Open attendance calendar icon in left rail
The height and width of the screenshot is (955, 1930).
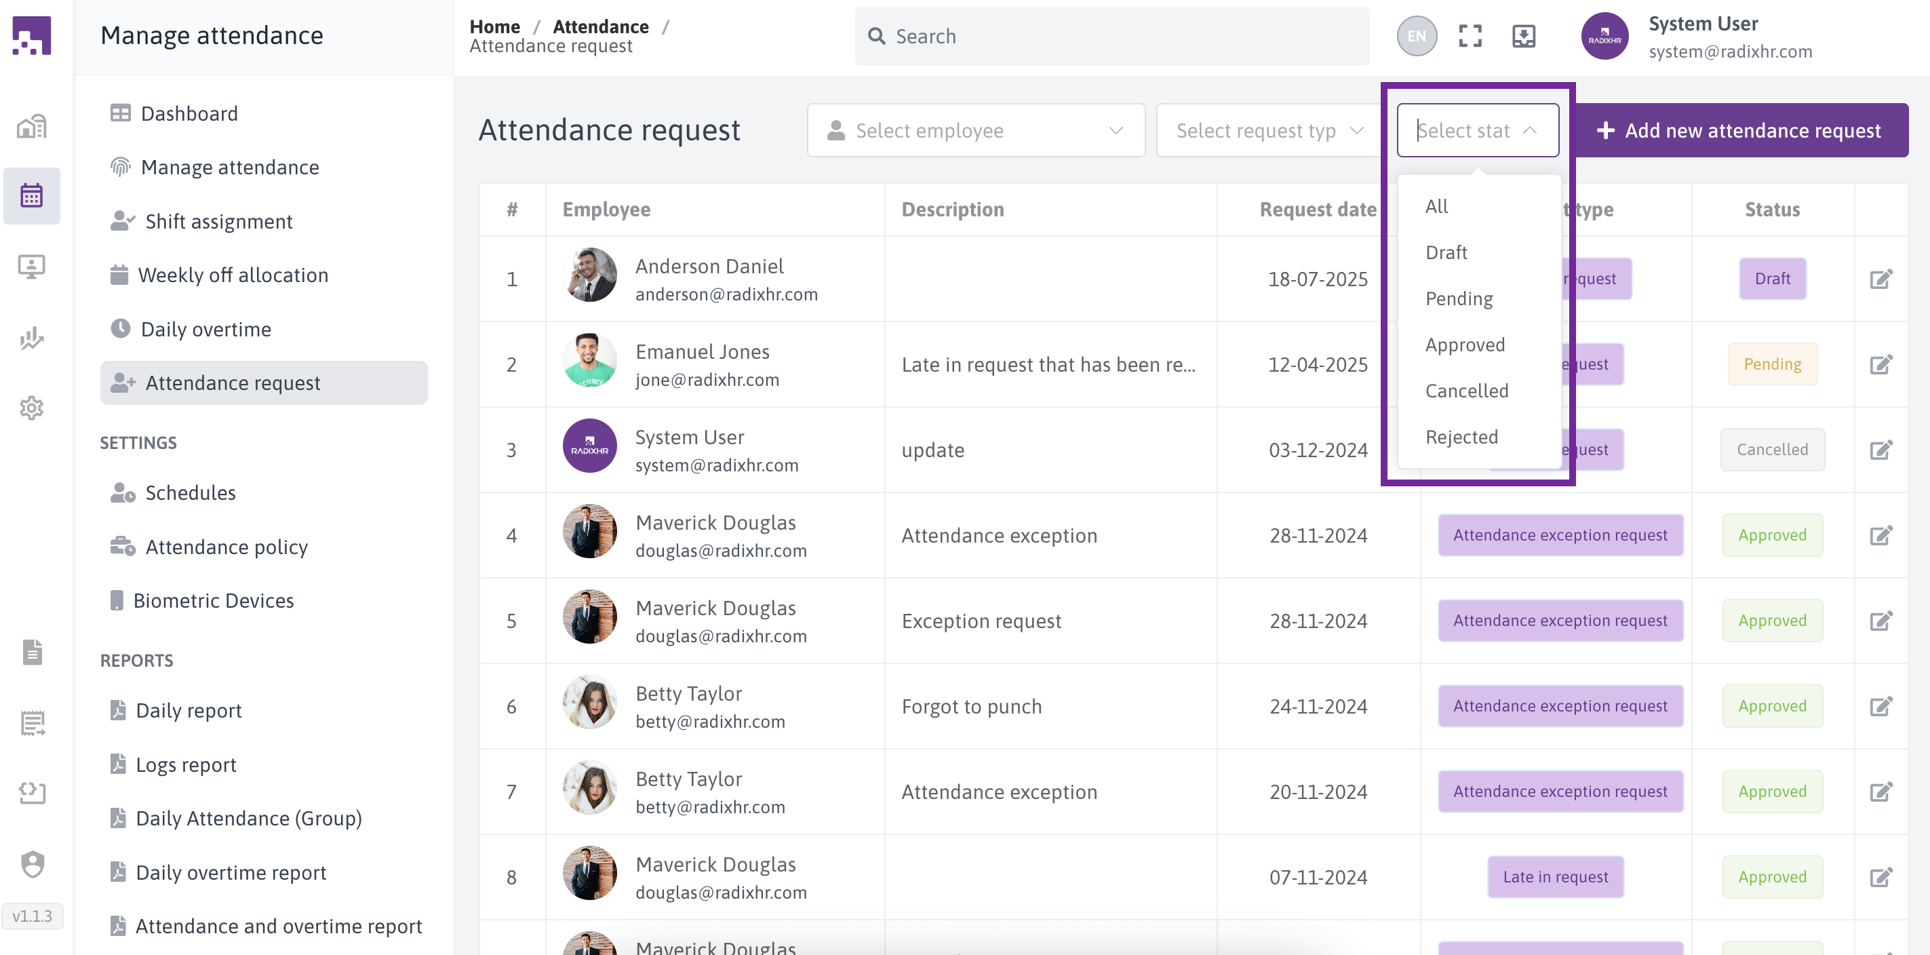coord(31,195)
